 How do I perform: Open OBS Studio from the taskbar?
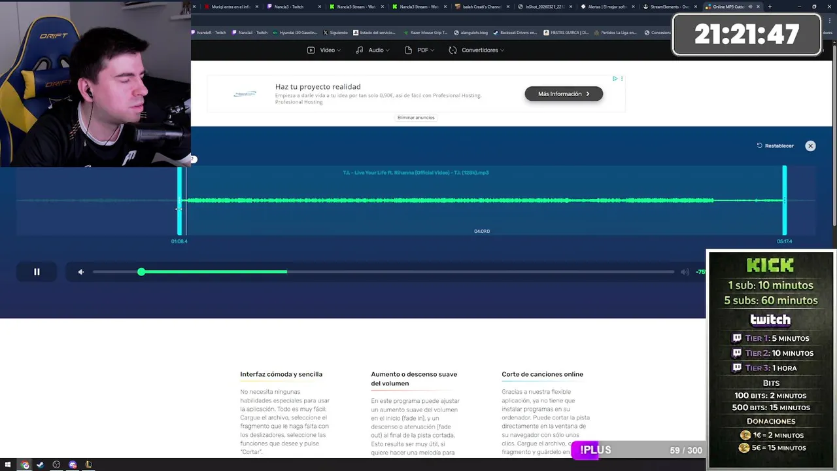(x=56, y=464)
